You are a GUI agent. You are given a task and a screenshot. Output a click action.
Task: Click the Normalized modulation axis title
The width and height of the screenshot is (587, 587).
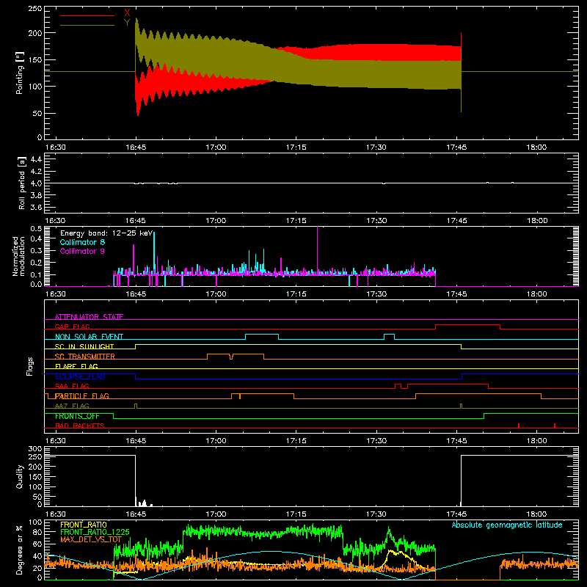(18, 256)
